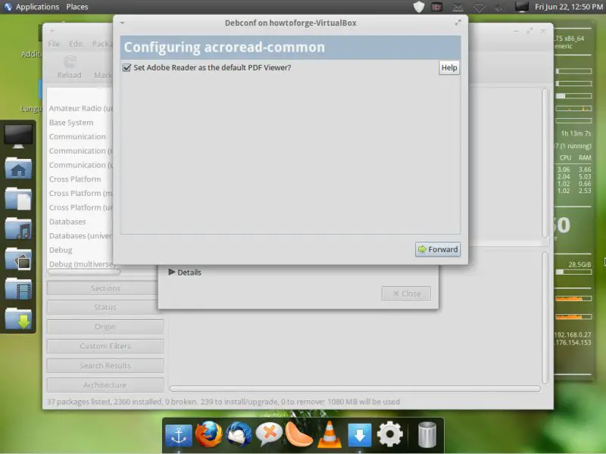Open the Videos folder in left sidebar

(x=18, y=288)
